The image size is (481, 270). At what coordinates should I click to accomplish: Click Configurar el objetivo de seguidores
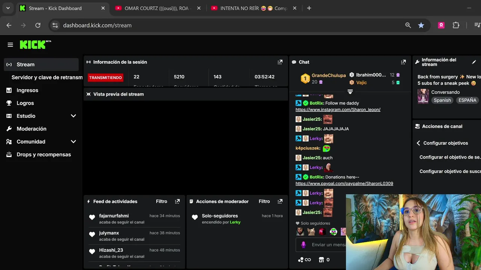(x=450, y=157)
